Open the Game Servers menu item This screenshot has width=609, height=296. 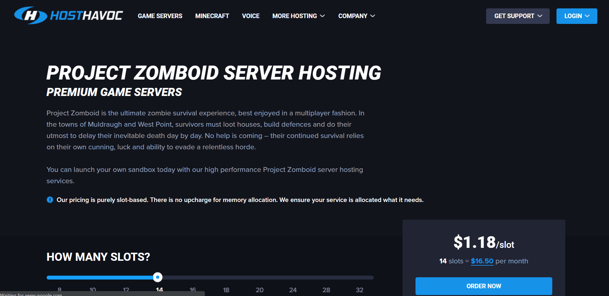tap(160, 16)
